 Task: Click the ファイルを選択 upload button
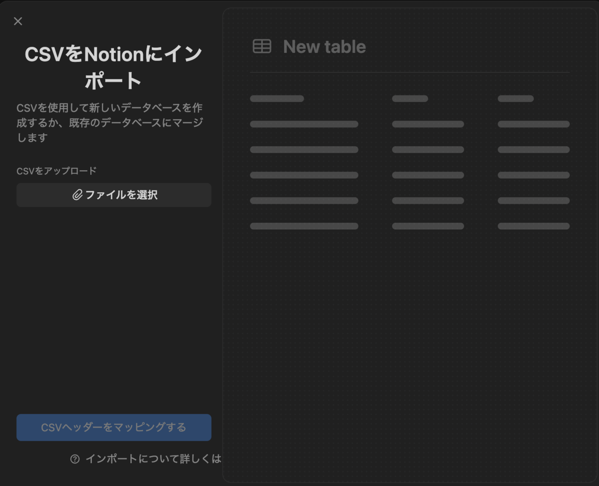tap(114, 195)
